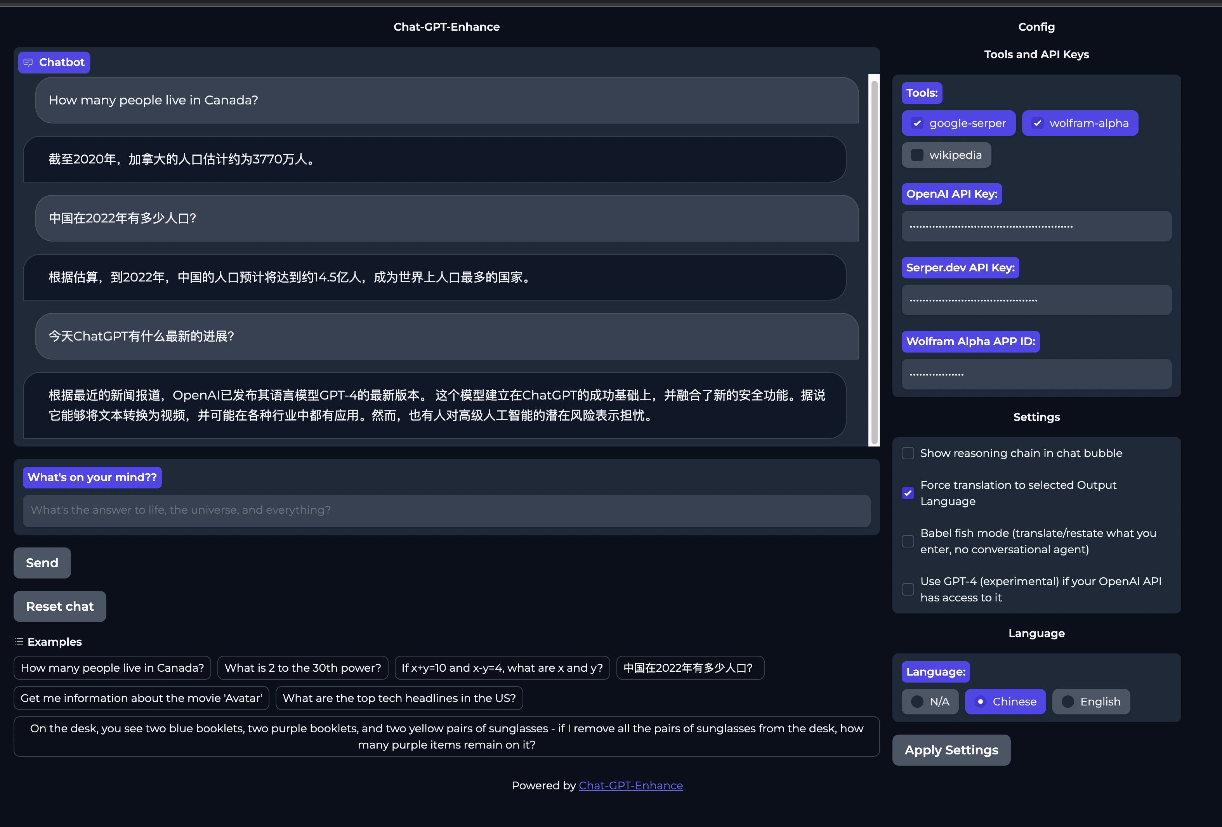
Task: Click Apply Settings button
Action: click(x=951, y=750)
